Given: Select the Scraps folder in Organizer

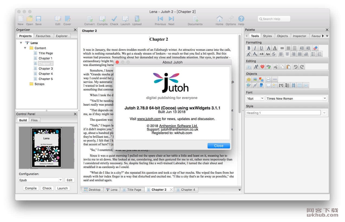Looking at the screenshot, I should point(39,84).
